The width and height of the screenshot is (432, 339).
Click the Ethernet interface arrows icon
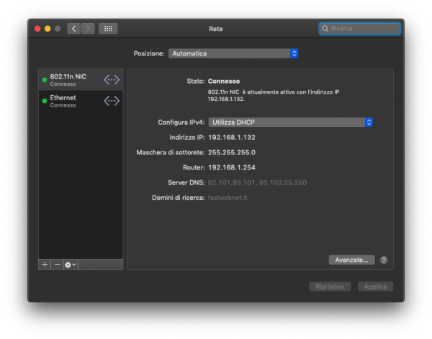[x=112, y=101]
